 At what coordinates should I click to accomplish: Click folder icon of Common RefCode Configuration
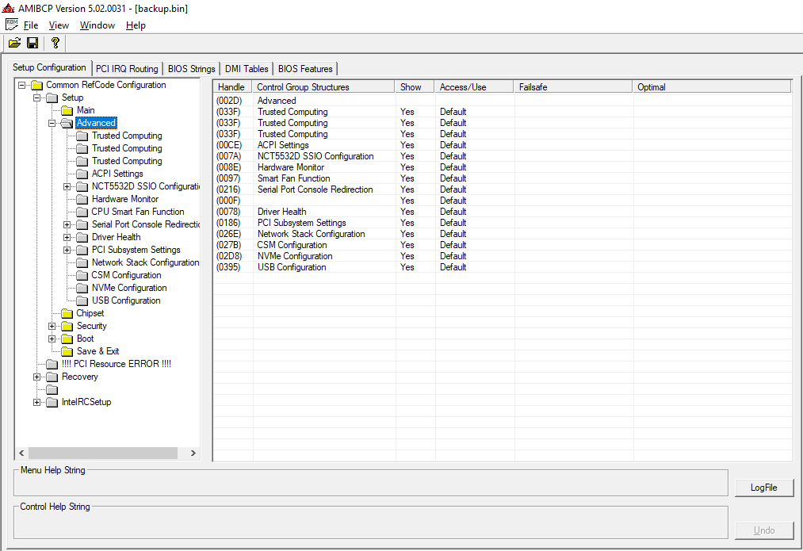(36, 85)
